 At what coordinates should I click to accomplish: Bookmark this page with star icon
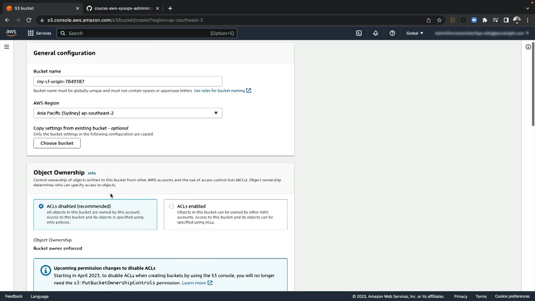pos(439,20)
